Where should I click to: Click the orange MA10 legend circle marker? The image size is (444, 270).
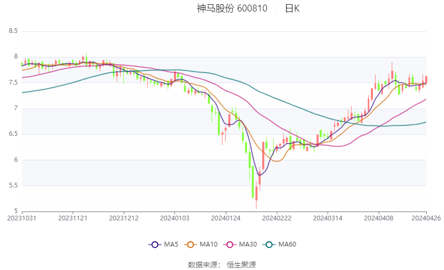tap(190, 244)
